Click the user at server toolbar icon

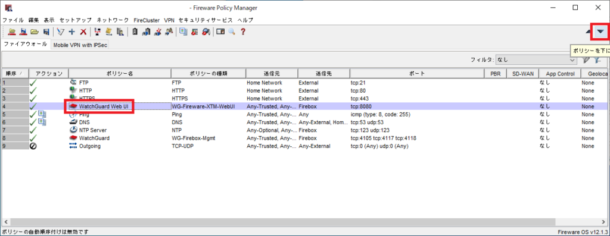120,32
